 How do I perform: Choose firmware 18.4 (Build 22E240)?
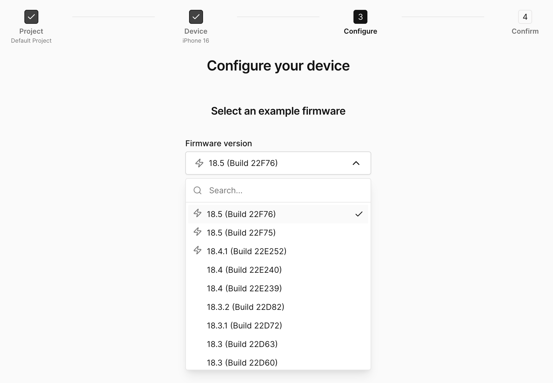(x=244, y=270)
